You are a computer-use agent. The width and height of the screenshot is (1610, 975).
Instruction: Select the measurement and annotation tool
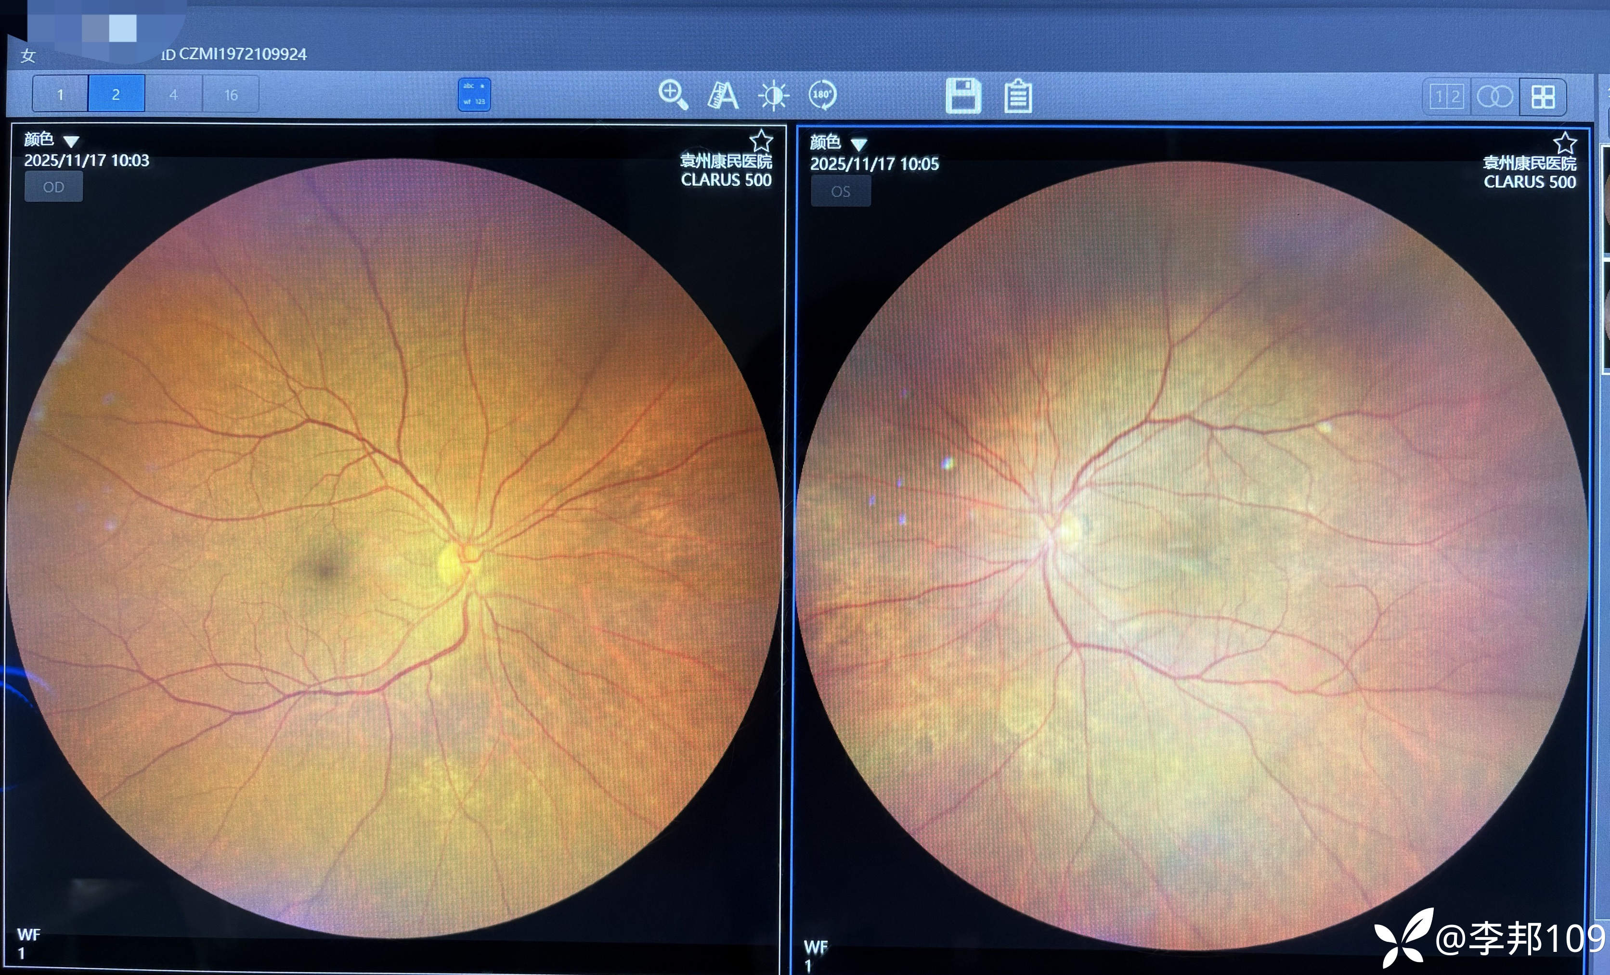coord(723,95)
